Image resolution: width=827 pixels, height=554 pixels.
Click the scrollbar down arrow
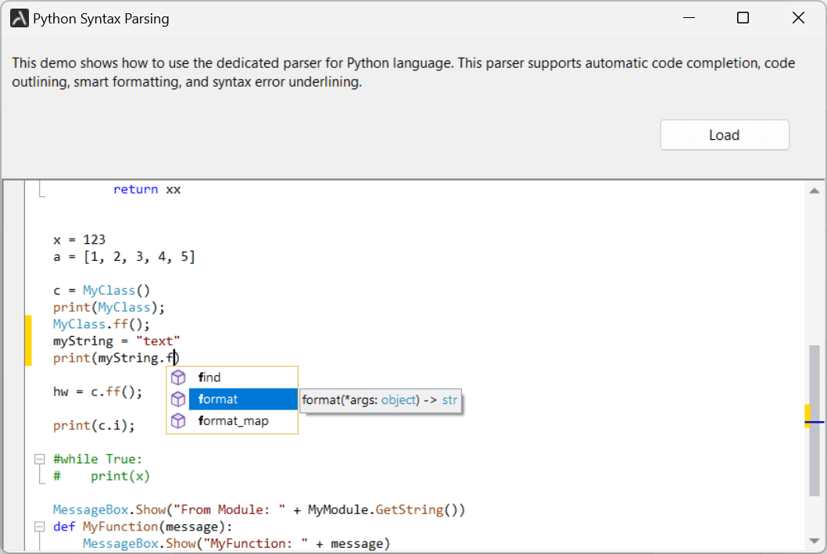[814, 541]
